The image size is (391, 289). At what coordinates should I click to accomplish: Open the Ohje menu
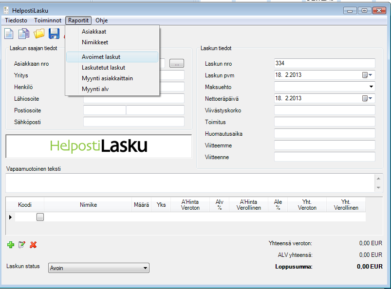[101, 20]
